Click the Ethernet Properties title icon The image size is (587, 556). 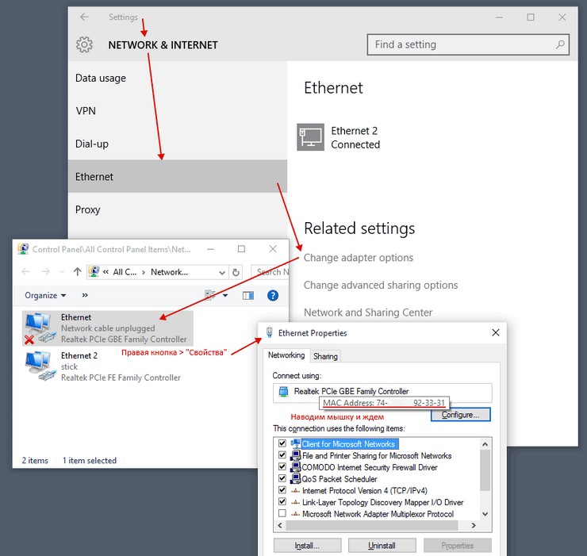[269, 332]
